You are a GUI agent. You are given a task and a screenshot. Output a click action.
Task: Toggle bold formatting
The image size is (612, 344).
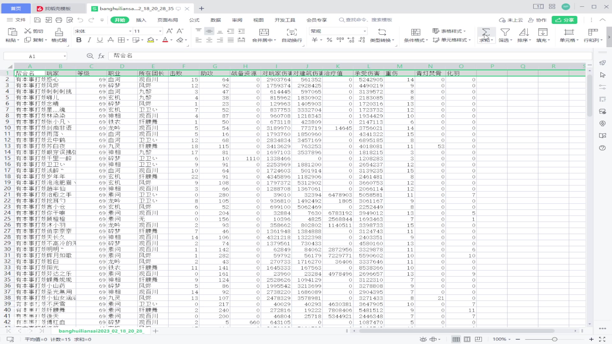click(x=79, y=40)
